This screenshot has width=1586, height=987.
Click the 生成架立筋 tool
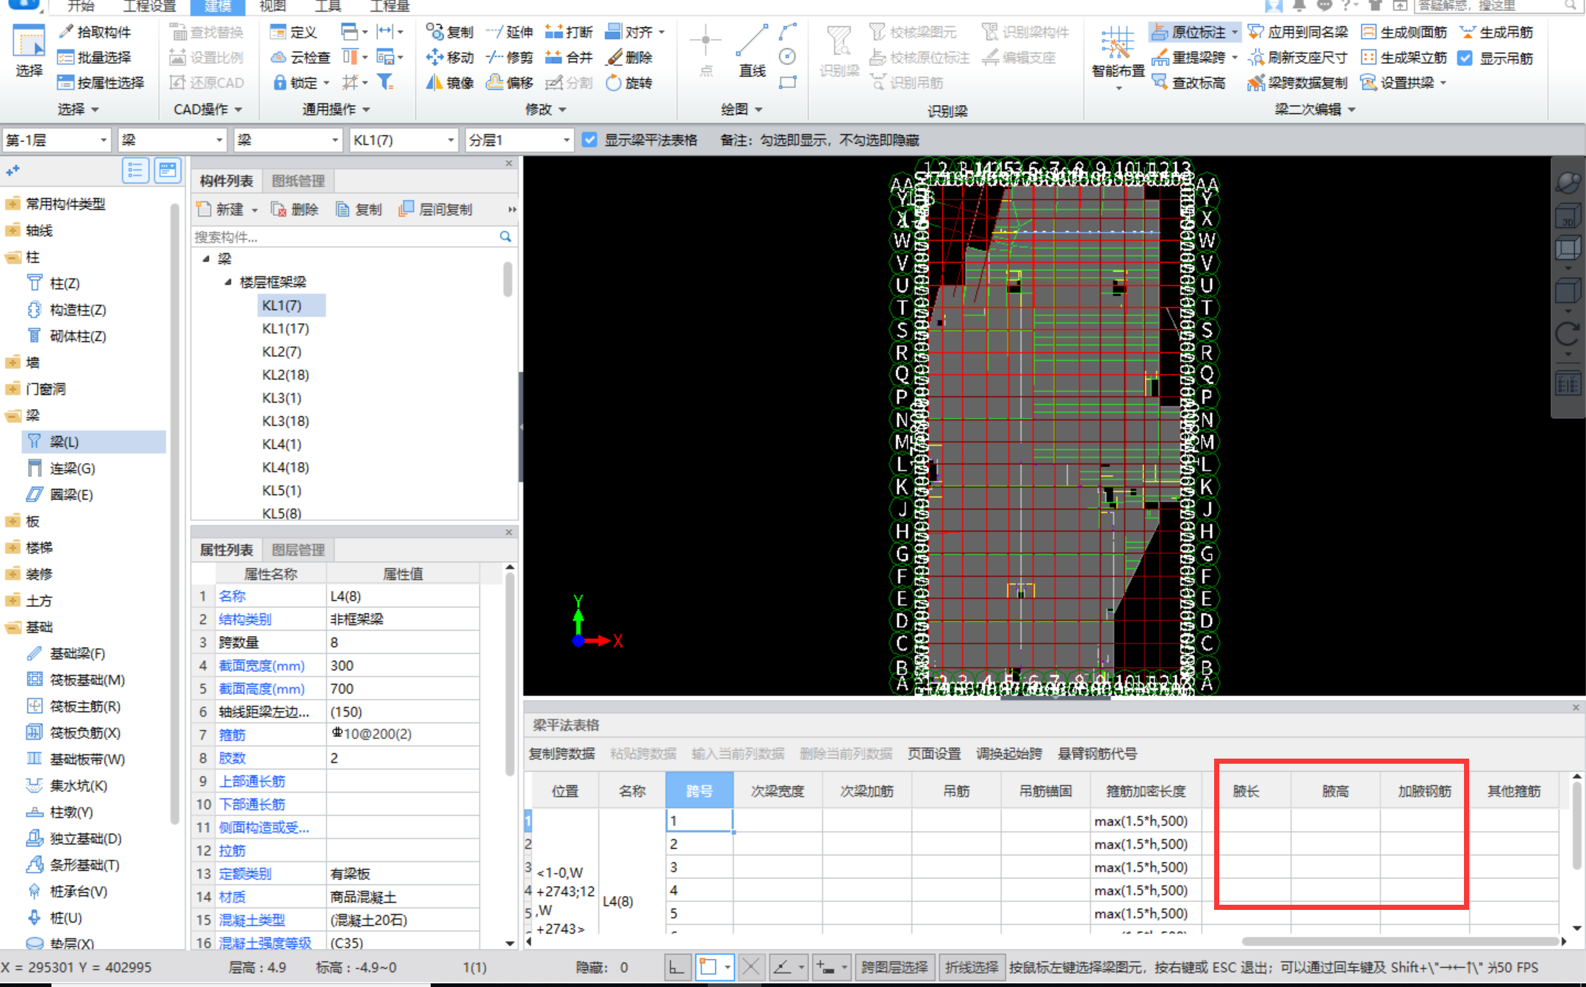pos(1404,57)
